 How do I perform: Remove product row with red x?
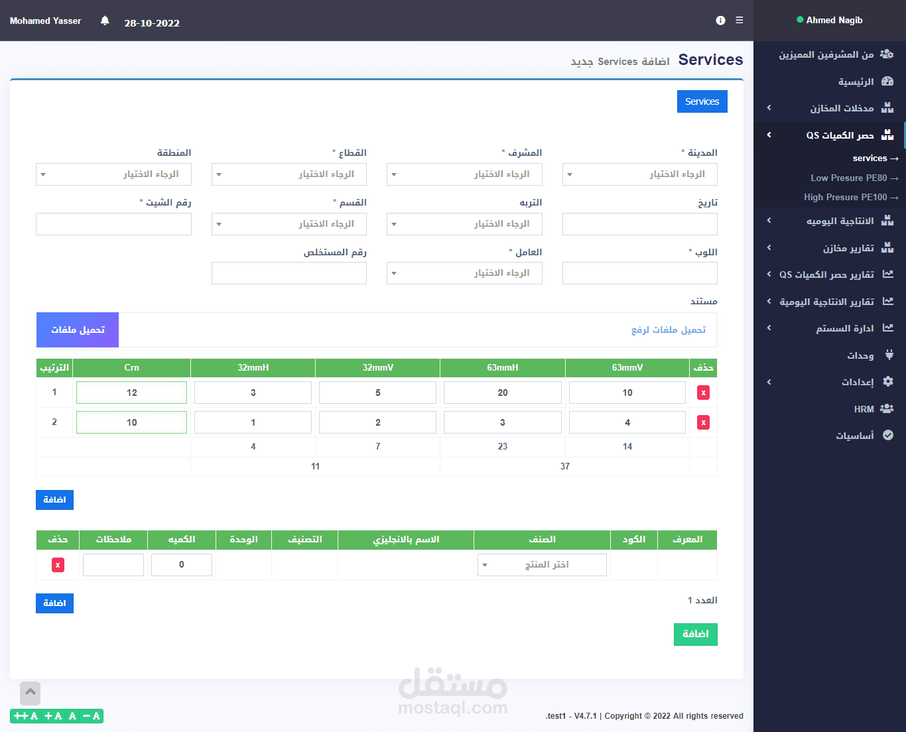coord(58,565)
